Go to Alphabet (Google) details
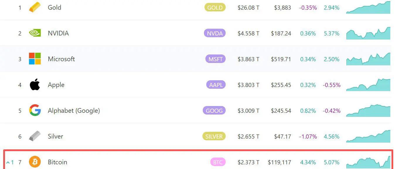The height and width of the screenshot is (169, 395). [x=74, y=111]
